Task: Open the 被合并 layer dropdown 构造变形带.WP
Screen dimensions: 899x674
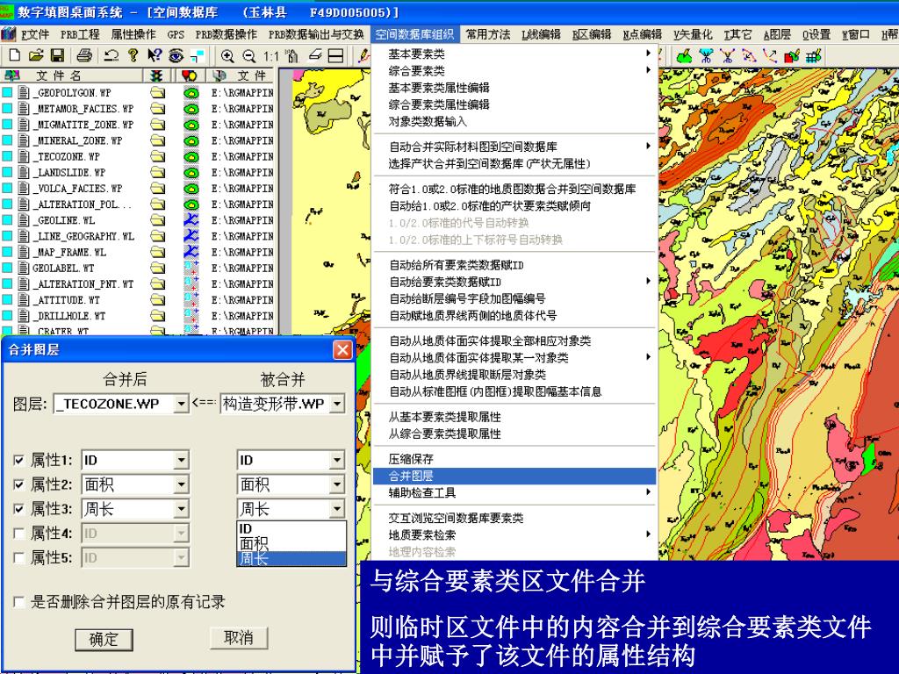Action: tap(337, 404)
